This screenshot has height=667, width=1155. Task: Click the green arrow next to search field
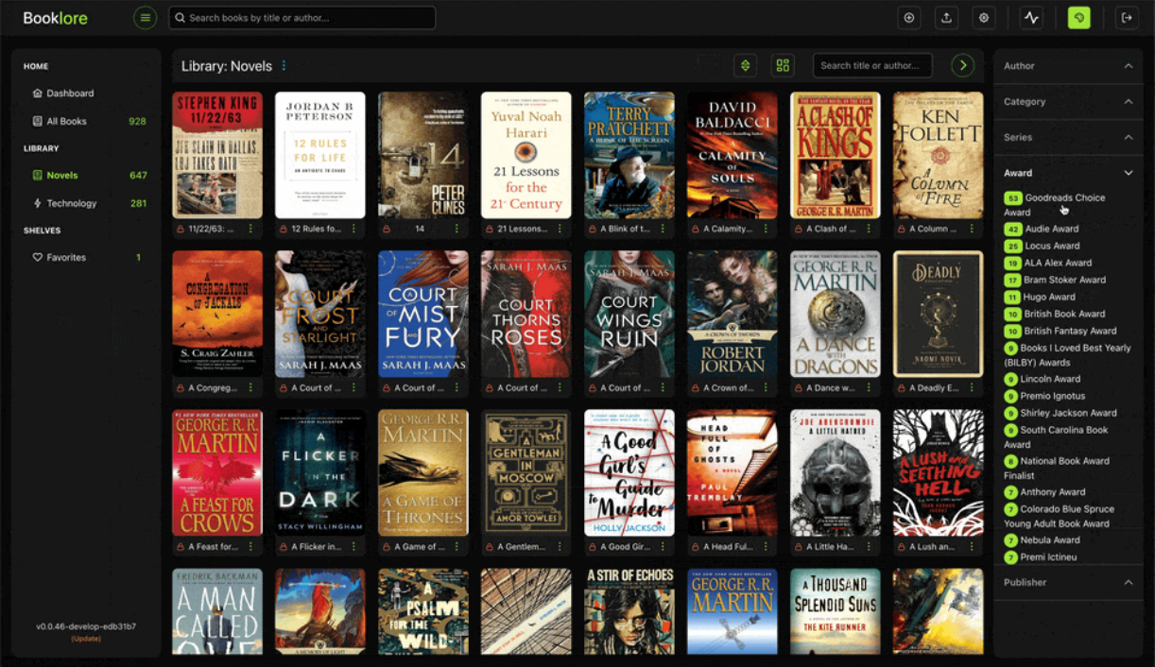962,65
